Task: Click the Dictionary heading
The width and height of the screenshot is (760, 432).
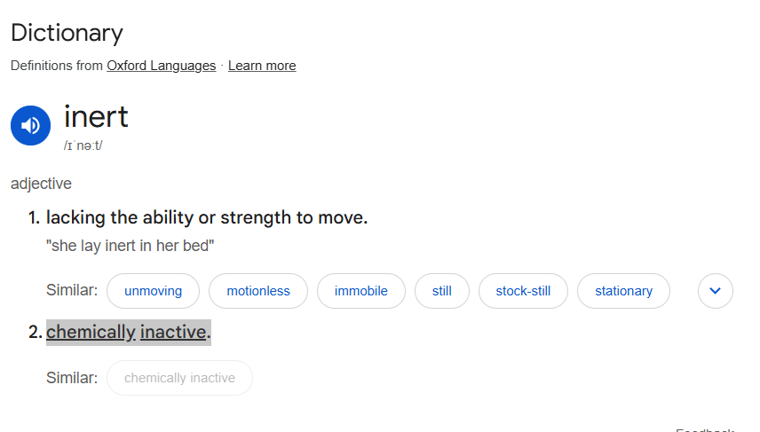Action: click(x=67, y=34)
